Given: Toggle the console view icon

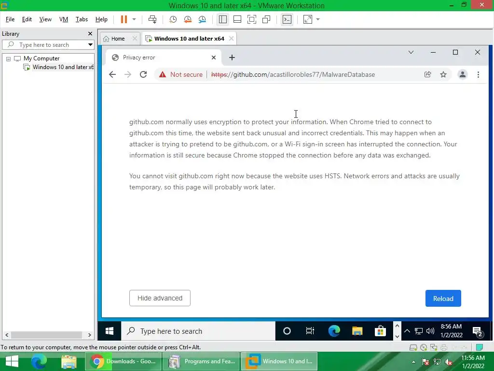Looking at the screenshot, I should (x=287, y=19).
